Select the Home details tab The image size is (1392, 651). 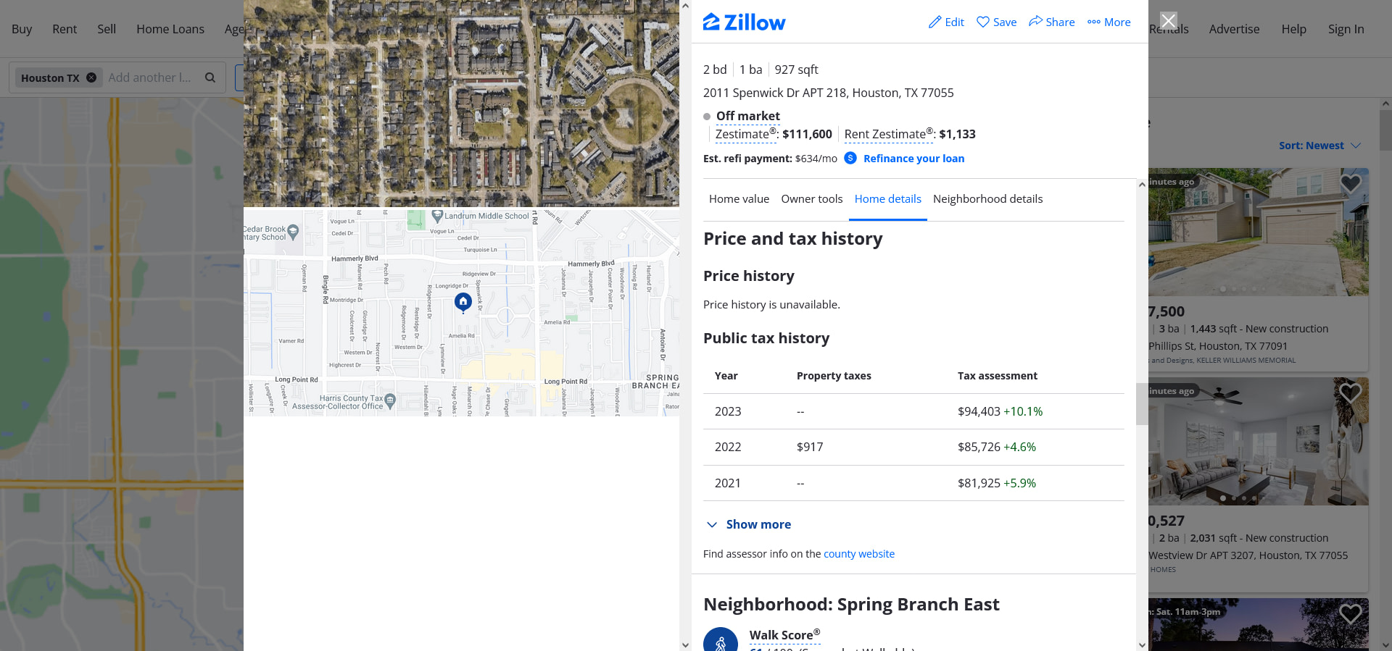point(888,198)
